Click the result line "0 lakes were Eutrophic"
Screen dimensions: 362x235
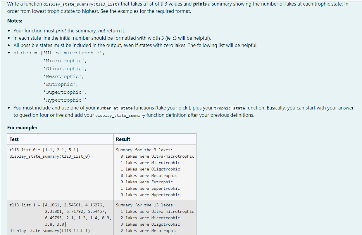click(147, 182)
